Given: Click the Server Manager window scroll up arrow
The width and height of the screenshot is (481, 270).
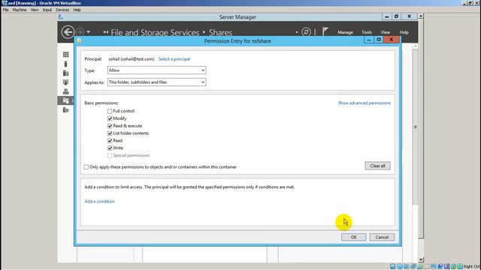Looking at the screenshot, I should pos(421,16).
